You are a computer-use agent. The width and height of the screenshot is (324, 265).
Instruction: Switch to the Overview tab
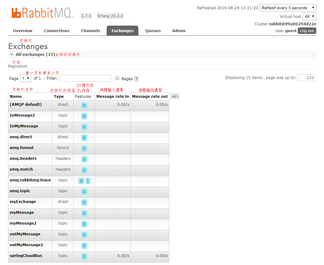coord(23,31)
